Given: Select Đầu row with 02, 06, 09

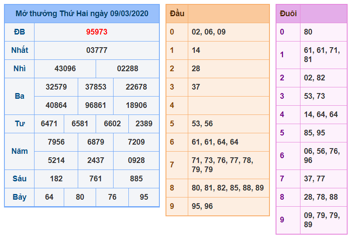Looking at the screenshot, I should pyautogui.click(x=228, y=32).
